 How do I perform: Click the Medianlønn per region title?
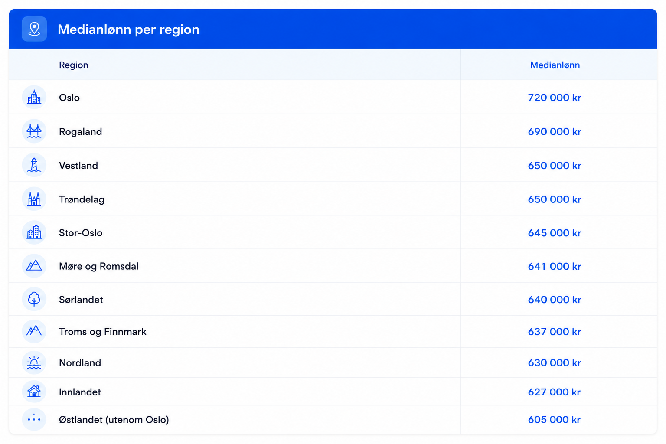pos(129,29)
